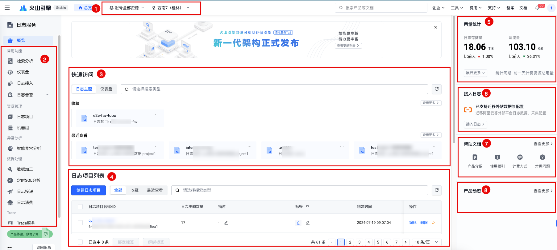This screenshot has height=250, width=557.
Task: Open the 支持 top menu
Action: [494, 8]
